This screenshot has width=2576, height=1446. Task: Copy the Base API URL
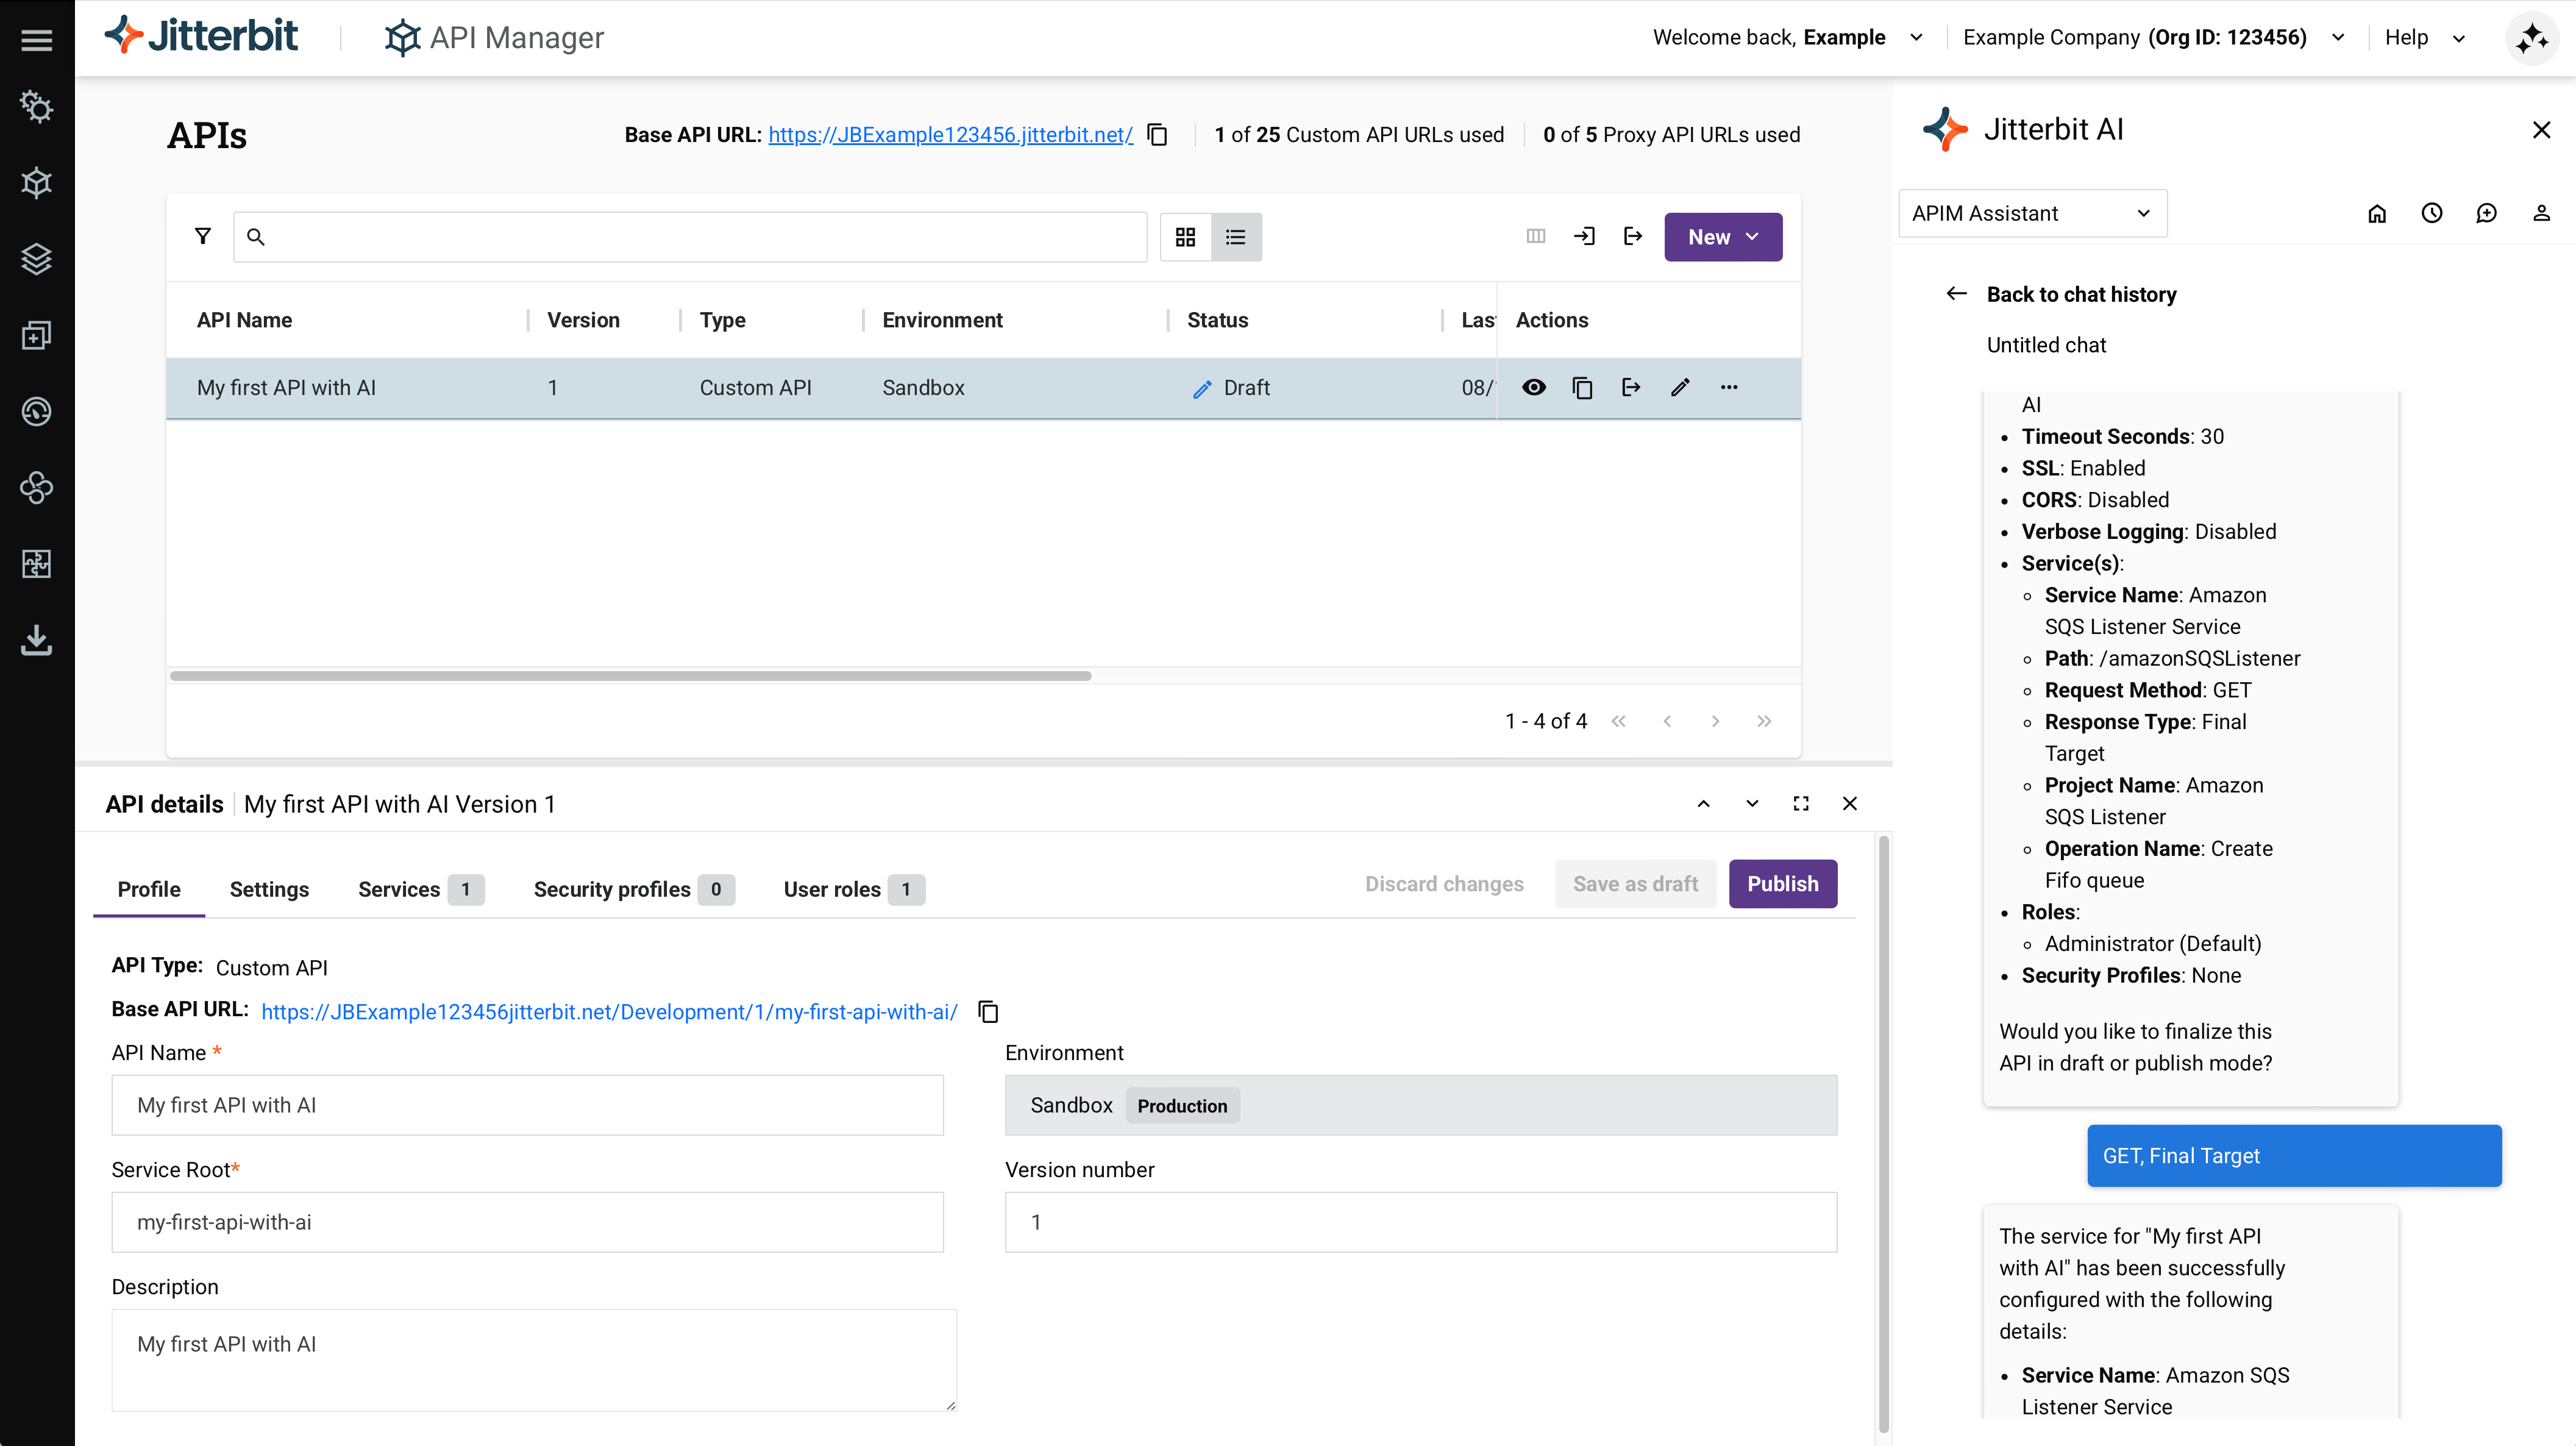click(1157, 134)
